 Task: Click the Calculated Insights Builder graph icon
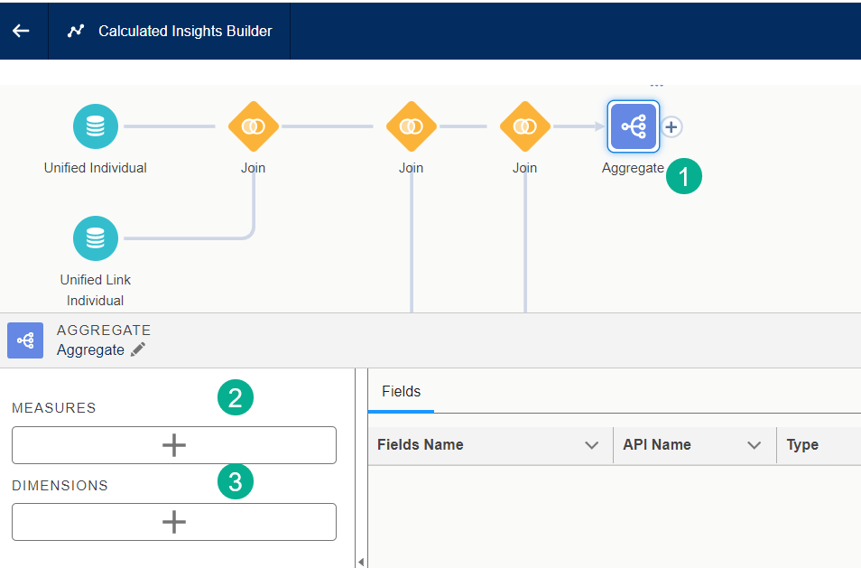[x=76, y=31]
